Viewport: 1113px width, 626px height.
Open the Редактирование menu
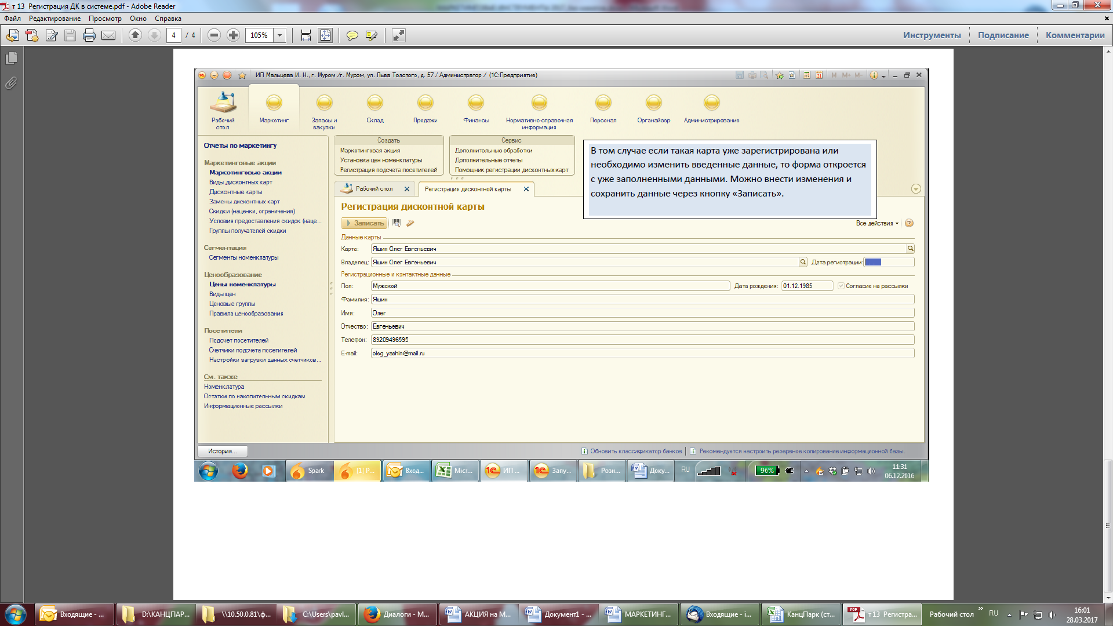click(55, 19)
